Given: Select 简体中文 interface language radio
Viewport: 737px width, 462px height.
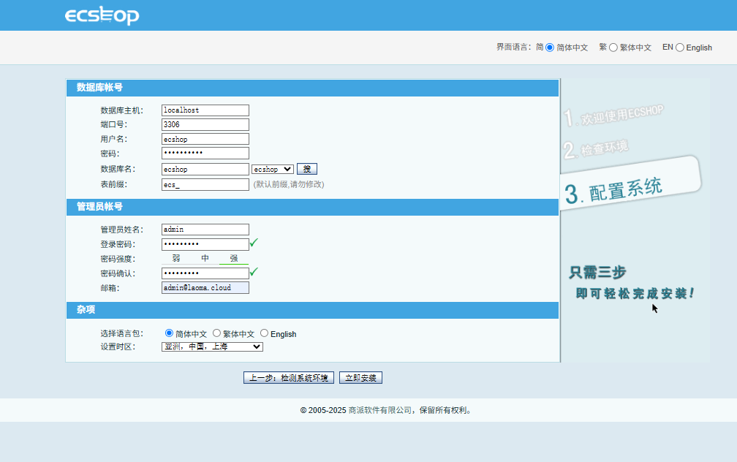Looking at the screenshot, I should (x=550, y=48).
